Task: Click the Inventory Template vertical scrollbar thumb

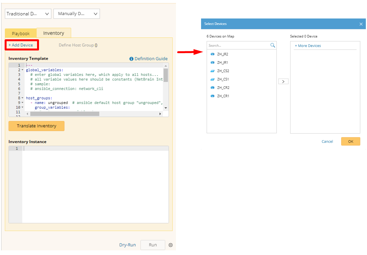Action: 166,75
